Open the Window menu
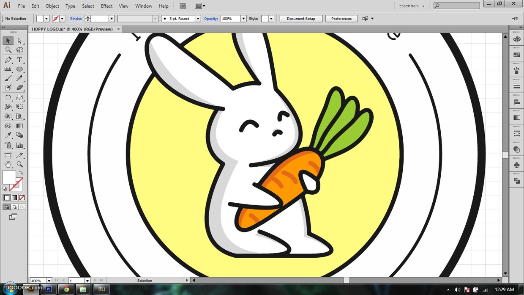This screenshot has width=524, height=295. [144, 6]
